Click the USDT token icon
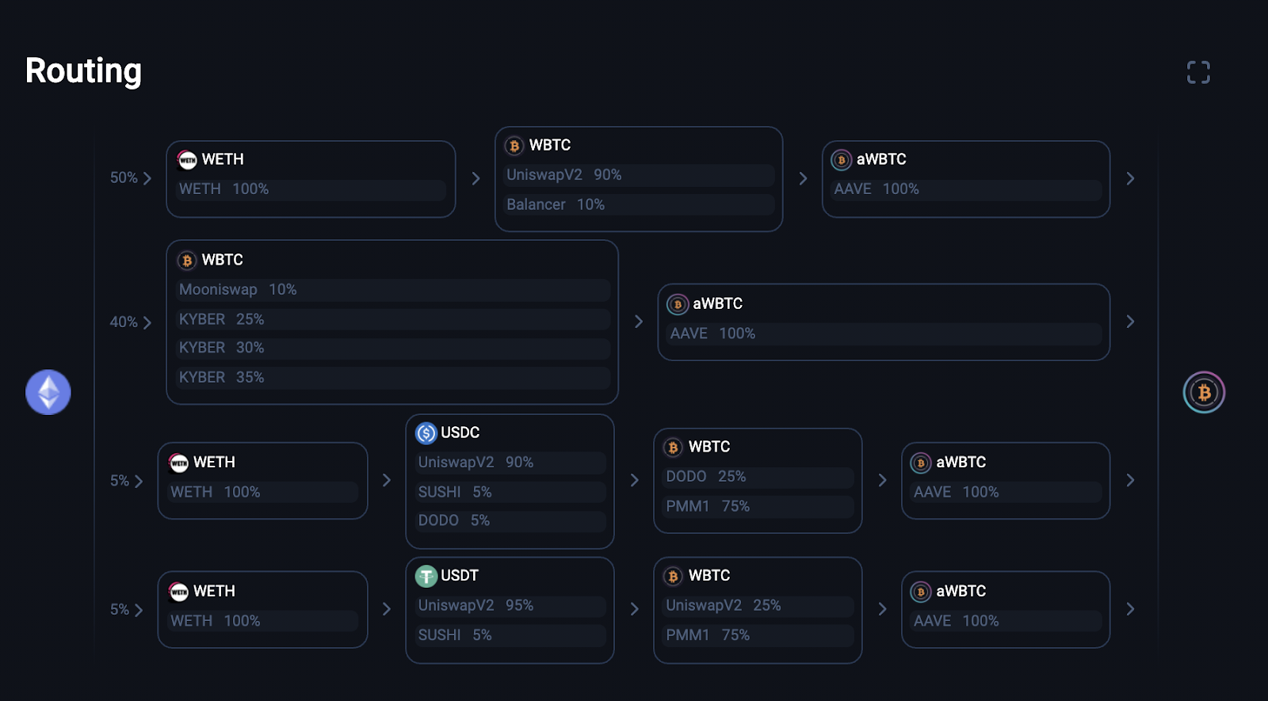 tap(426, 576)
